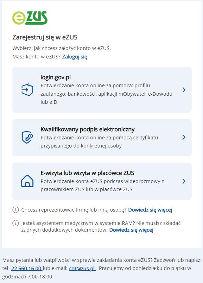Viewport: 203px width, 283px height.
Task: Click the info icon about representing a company
Action: (x=16, y=209)
